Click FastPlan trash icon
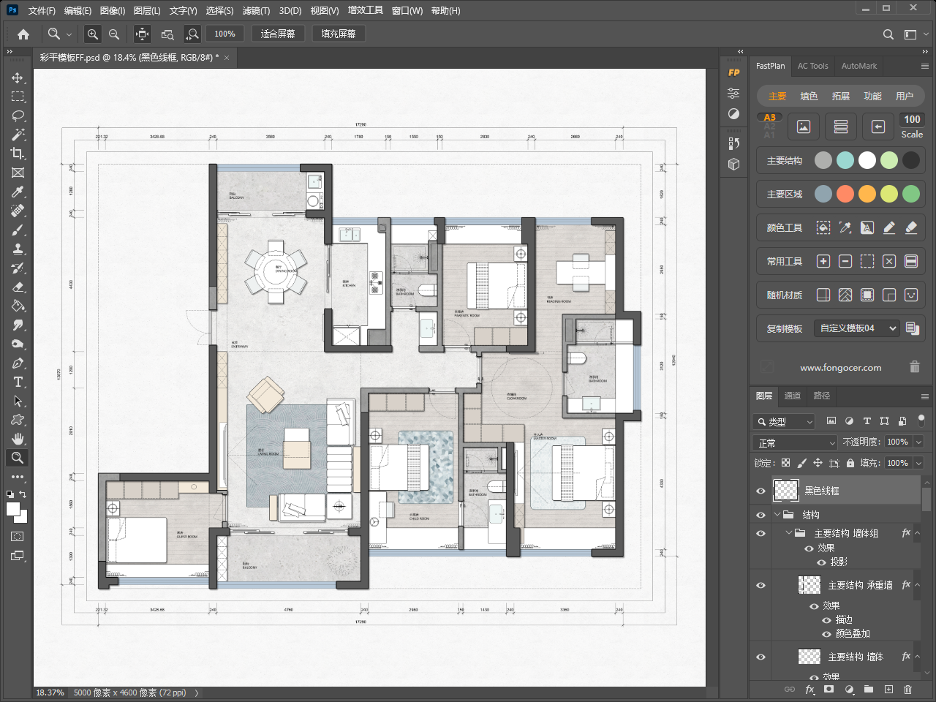This screenshot has height=702, width=936. 915,367
